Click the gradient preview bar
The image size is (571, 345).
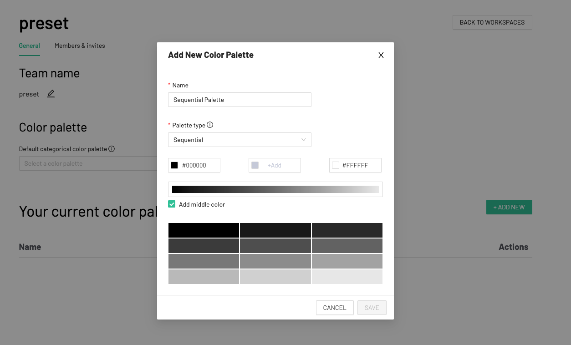point(275,189)
